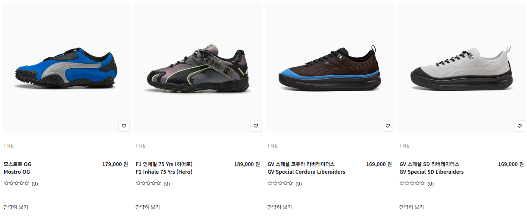Click the grey SD Liberaiders shoe image

click(462, 68)
